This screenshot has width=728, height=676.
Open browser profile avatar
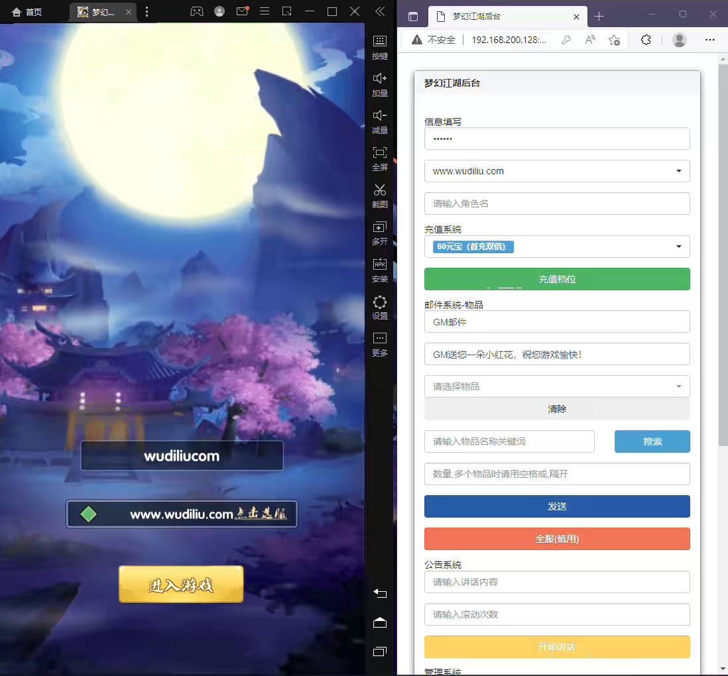point(679,40)
